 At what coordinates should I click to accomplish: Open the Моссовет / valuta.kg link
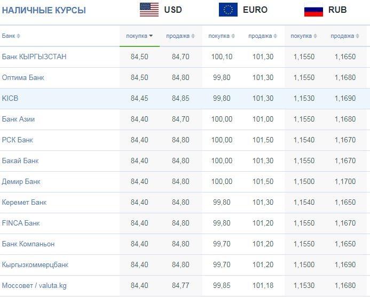tap(34, 286)
